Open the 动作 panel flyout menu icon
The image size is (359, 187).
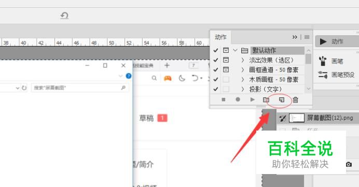(307, 37)
